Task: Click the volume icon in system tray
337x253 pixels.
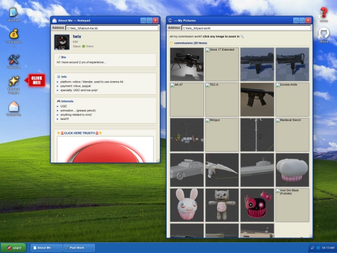Action: 312,248
